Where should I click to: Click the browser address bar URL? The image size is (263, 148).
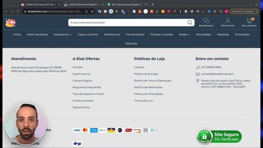click(55, 12)
